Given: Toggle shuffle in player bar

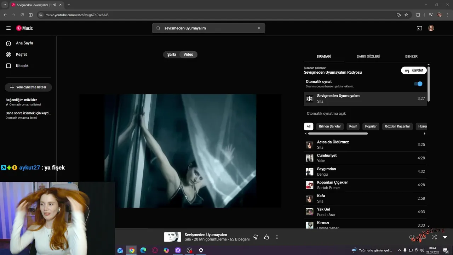Looking at the screenshot, I should click(434, 237).
